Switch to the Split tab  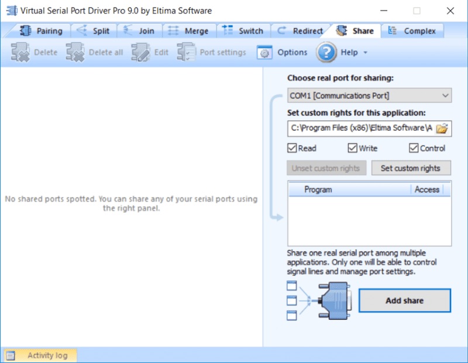coord(93,31)
